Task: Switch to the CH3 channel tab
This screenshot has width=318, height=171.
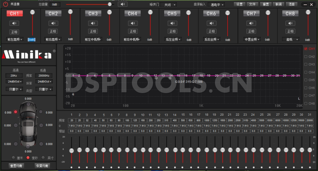Action: [x=93, y=14]
